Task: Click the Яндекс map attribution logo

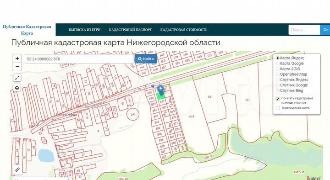Action: pyautogui.click(x=313, y=178)
